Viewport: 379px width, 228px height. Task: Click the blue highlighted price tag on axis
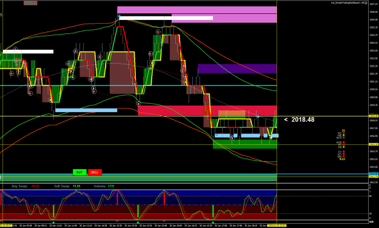(x=374, y=173)
